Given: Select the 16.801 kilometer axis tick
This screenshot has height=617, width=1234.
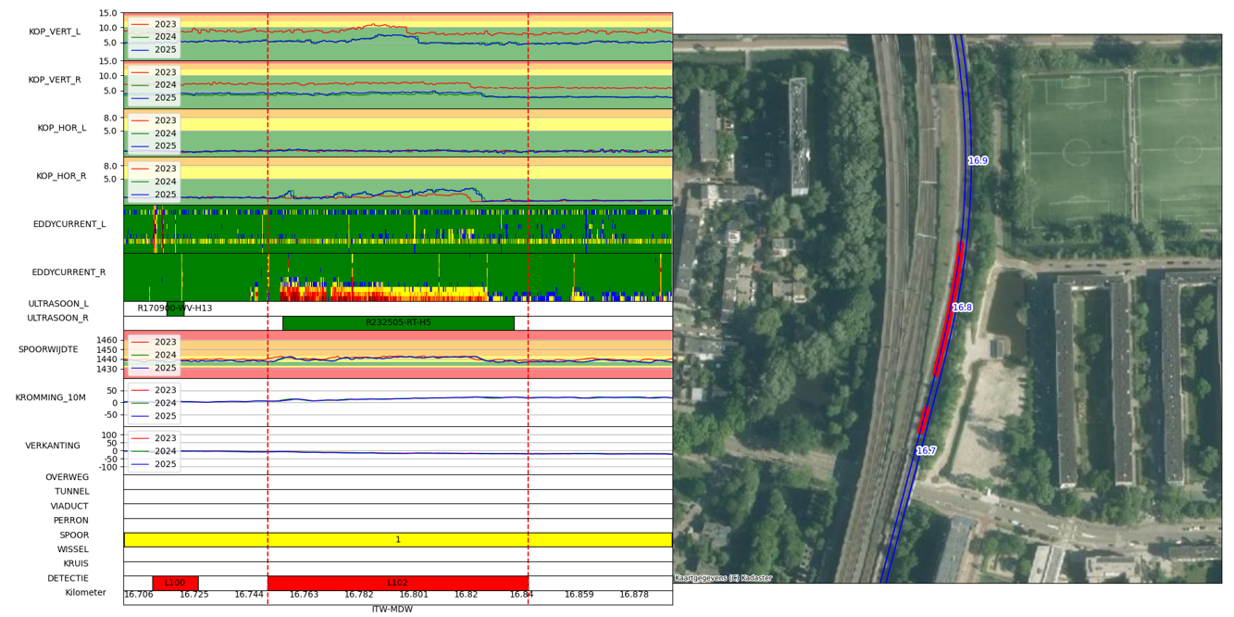Looking at the screenshot, I should (414, 595).
